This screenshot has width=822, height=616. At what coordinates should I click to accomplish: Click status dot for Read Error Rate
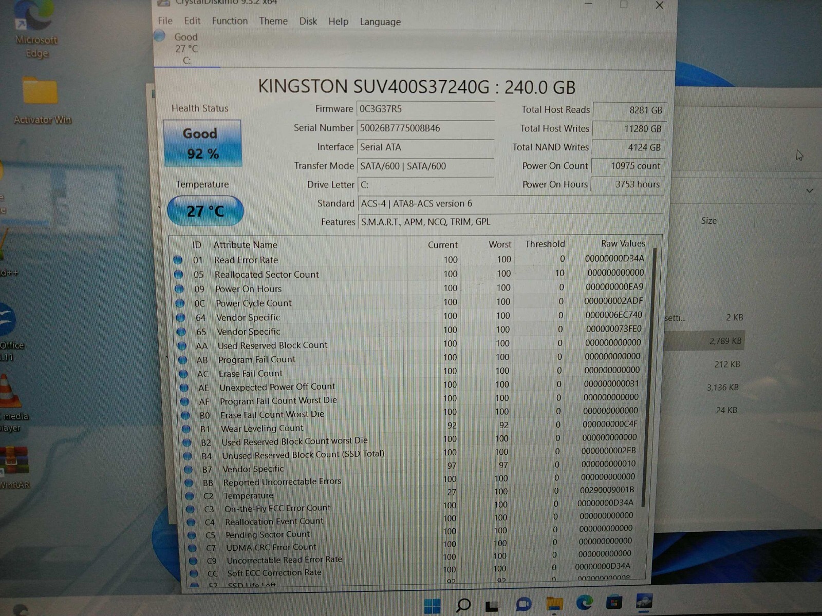[x=178, y=260]
